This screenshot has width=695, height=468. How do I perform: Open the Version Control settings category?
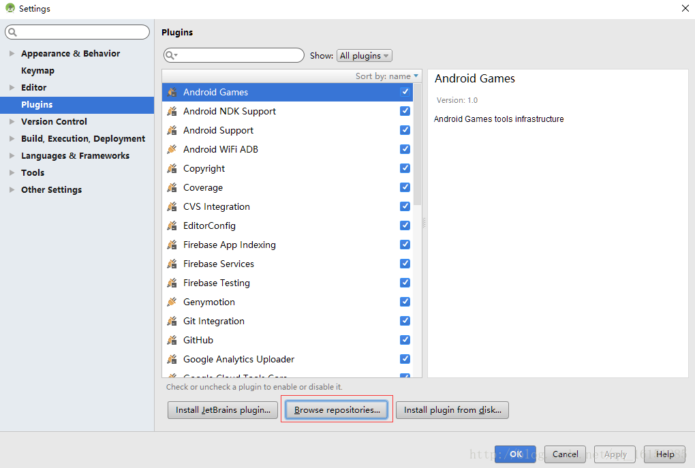[x=54, y=121]
